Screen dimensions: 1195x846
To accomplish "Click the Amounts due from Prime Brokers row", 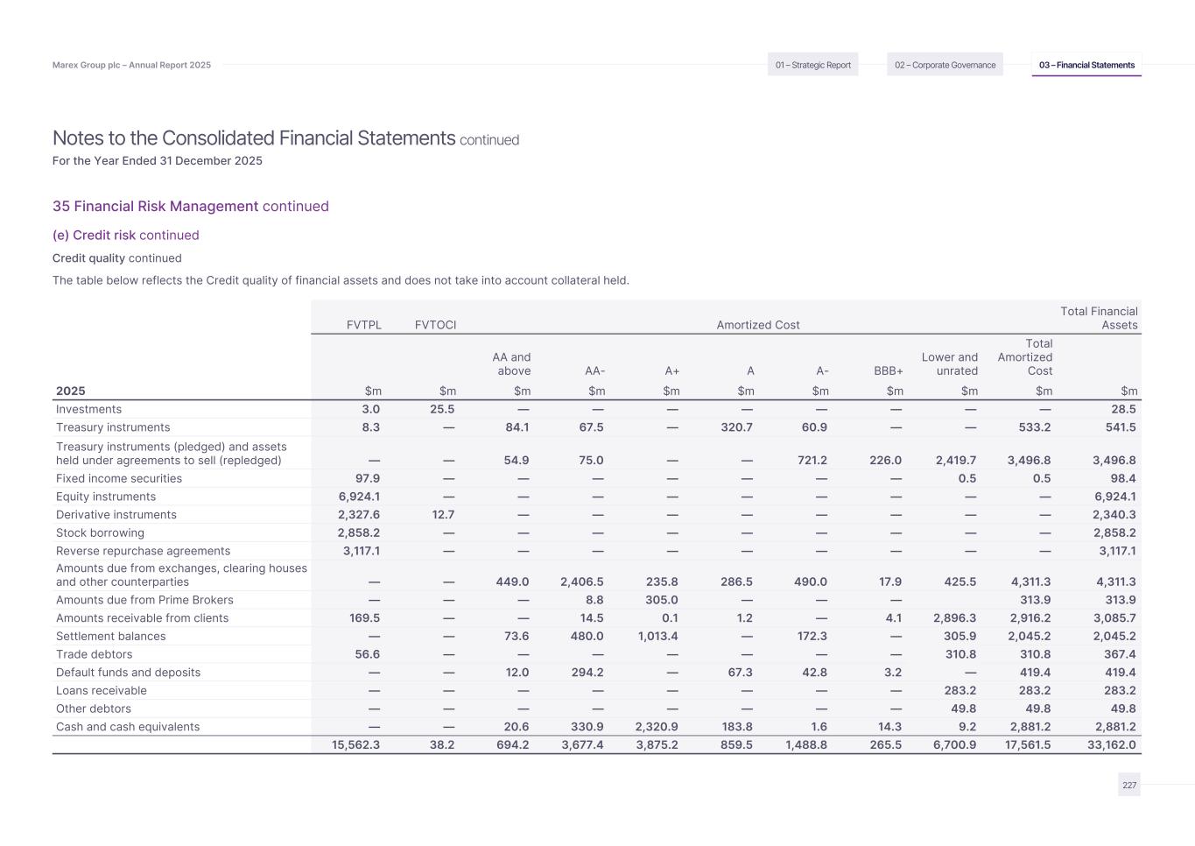I will (144, 600).
